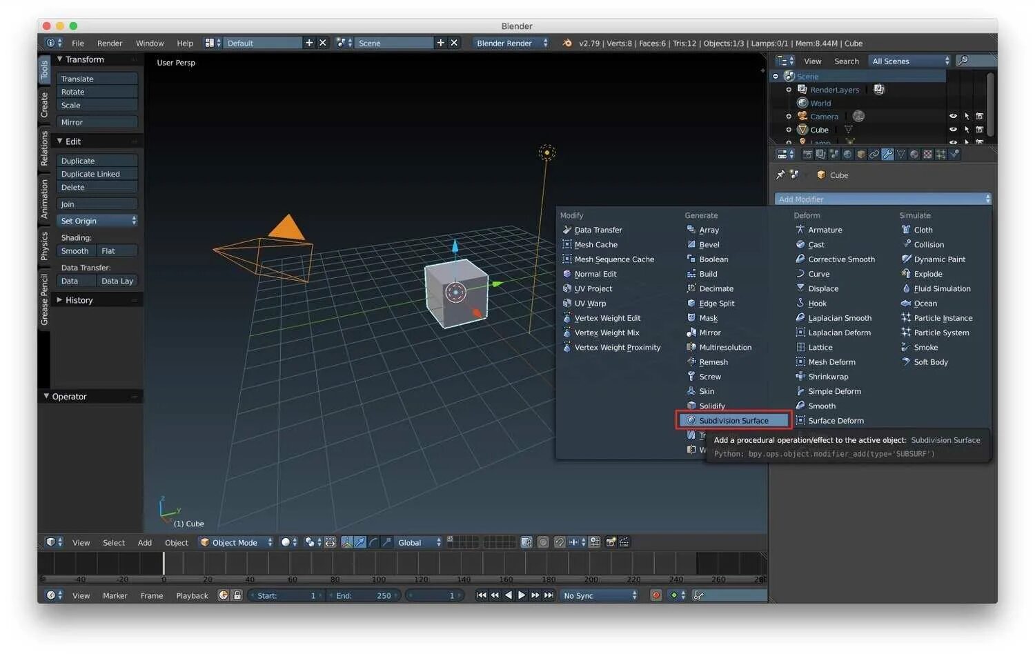
Task: Collapse the Transform panel triangle
Action: tap(60, 59)
